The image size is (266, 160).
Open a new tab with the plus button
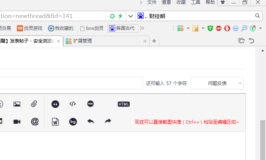[154, 41]
